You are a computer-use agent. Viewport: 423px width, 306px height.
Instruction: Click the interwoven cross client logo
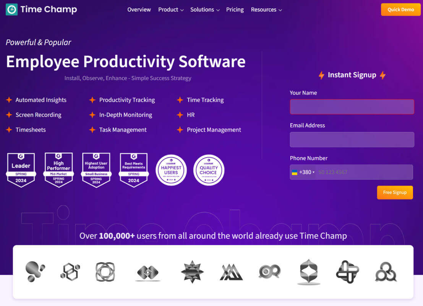347,272
